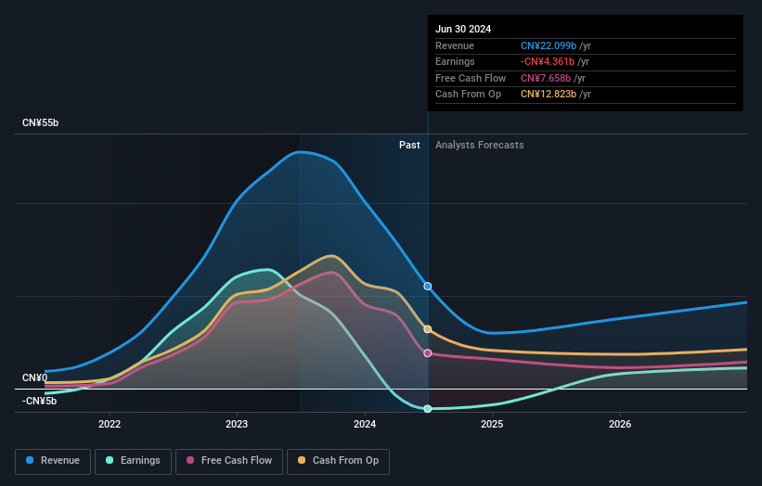Click the orange Cash From Op data point
This screenshot has width=762, height=486.
point(428,329)
